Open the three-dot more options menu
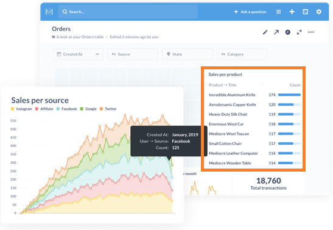Viewport: 333px width, 230px height. 311,32
